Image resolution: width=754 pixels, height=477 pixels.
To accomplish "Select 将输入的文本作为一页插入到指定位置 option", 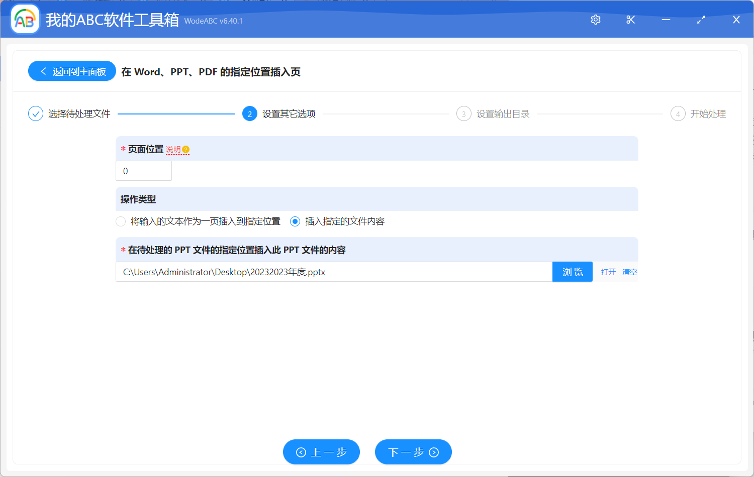I will click(121, 221).
